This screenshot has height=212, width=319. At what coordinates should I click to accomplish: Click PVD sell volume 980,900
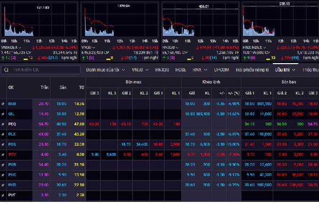point(264,185)
